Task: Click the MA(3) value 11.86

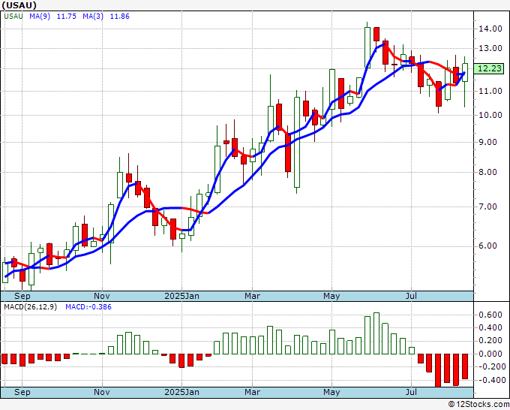Action: tap(120, 17)
